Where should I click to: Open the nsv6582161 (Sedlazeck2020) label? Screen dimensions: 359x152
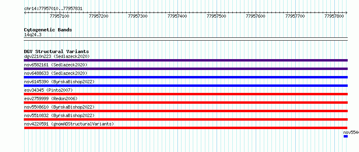click(56, 65)
